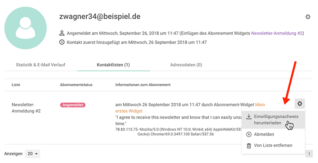Screen dimensions: 318x163
Task: Click the person icon next to Angemeldet am
Action: (x=62, y=33)
